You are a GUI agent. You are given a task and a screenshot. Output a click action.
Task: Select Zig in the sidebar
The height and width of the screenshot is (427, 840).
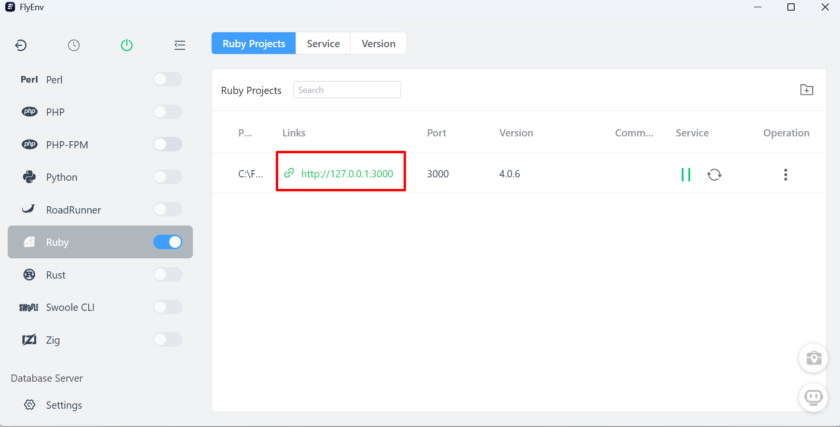point(100,340)
